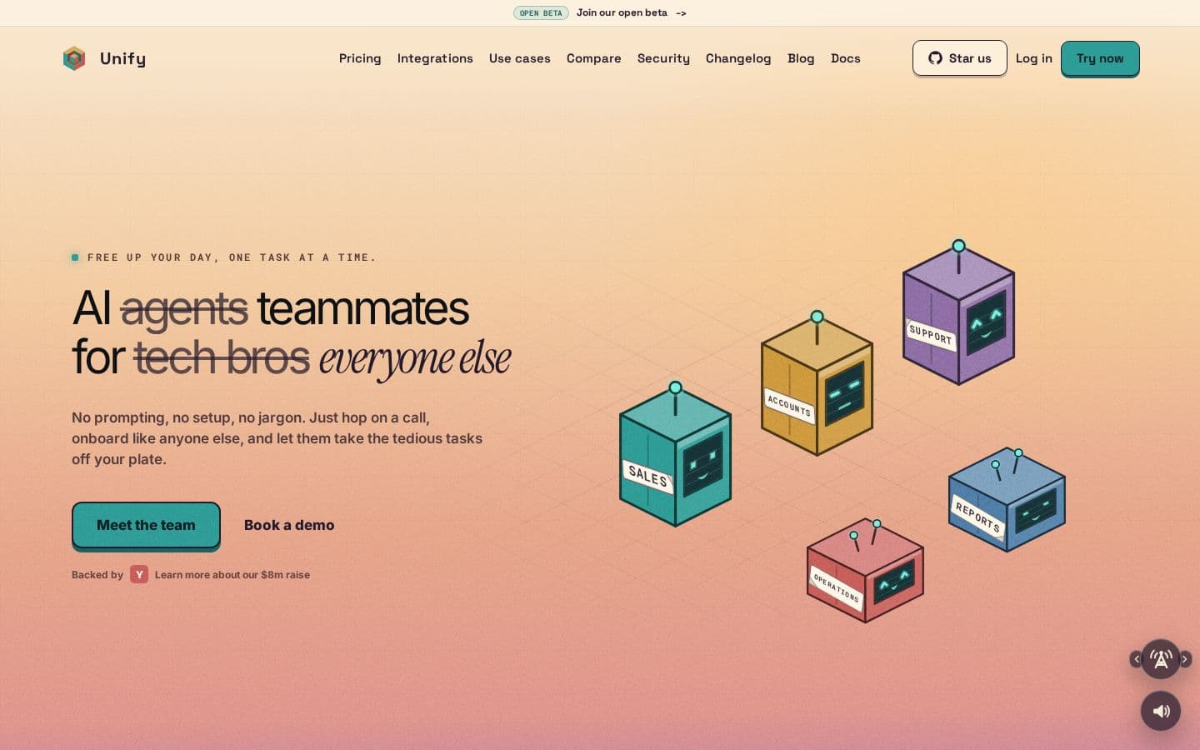The height and width of the screenshot is (750, 1200).
Task: Click the Y Combinator logo icon
Action: [x=139, y=574]
